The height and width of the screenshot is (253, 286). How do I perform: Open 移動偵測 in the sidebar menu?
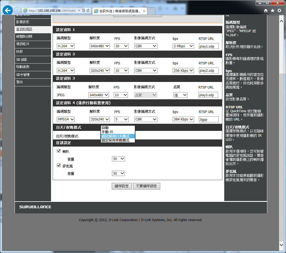[23, 67]
